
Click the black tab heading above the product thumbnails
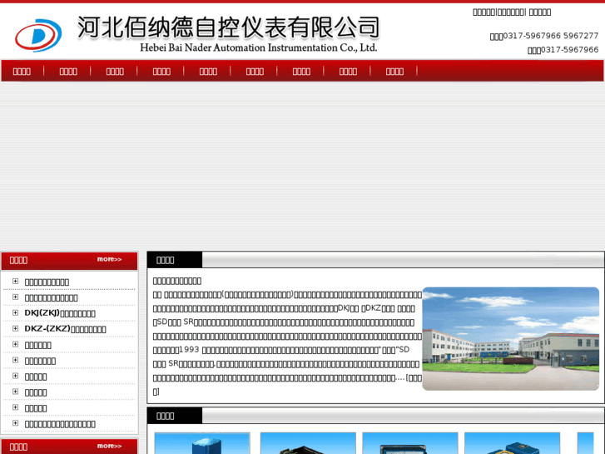click(166, 416)
